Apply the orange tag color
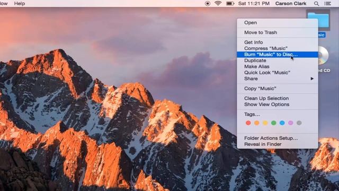The height and width of the screenshot is (191, 339). pos(256,123)
